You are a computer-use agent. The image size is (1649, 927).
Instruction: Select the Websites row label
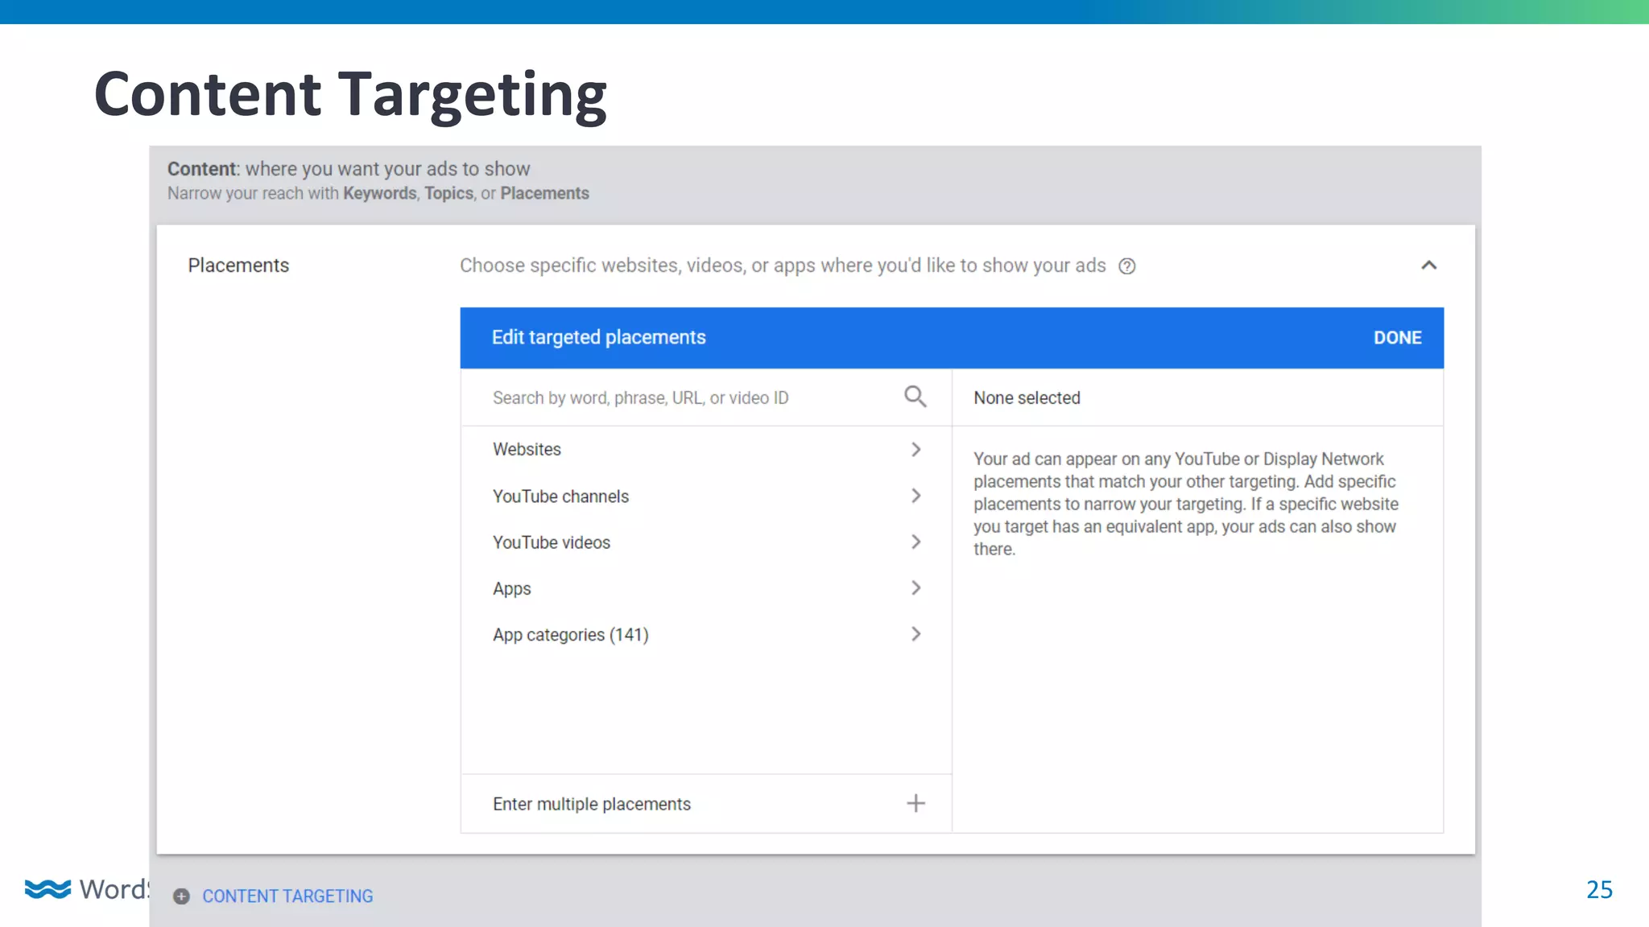[527, 449]
